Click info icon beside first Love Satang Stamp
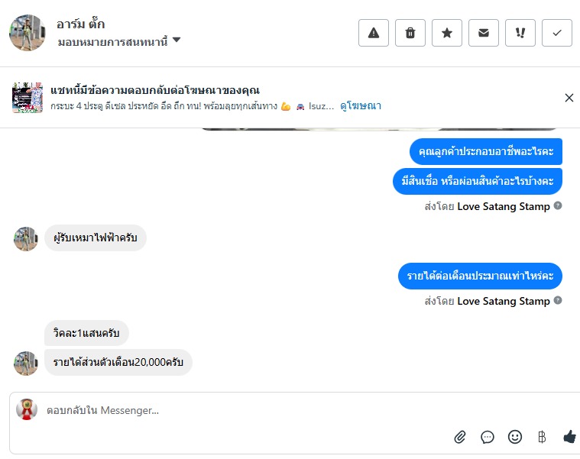 [x=558, y=205]
